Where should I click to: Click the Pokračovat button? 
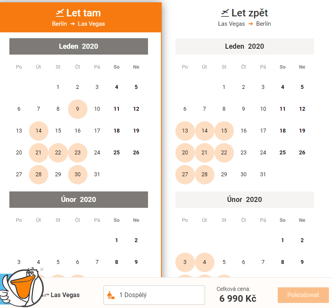tap(303, 295)
